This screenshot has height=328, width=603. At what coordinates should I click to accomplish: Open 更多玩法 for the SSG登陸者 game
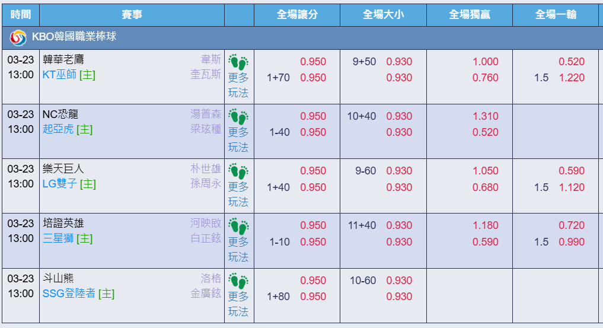tap(238, 304)
